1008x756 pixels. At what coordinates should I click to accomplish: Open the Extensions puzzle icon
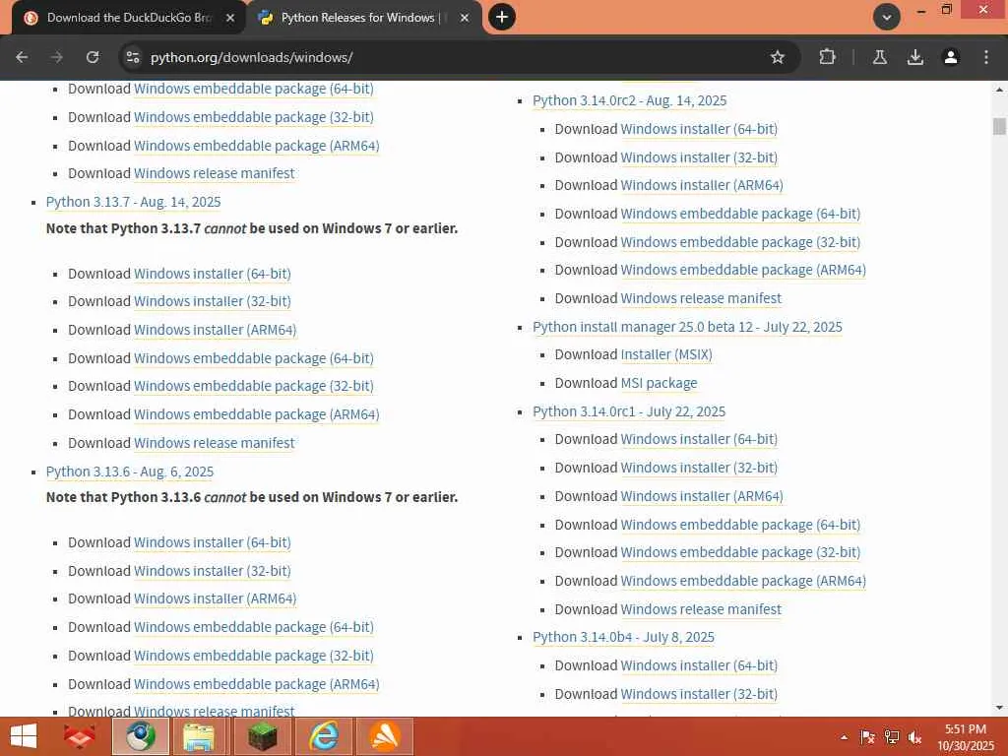point(827,57)
